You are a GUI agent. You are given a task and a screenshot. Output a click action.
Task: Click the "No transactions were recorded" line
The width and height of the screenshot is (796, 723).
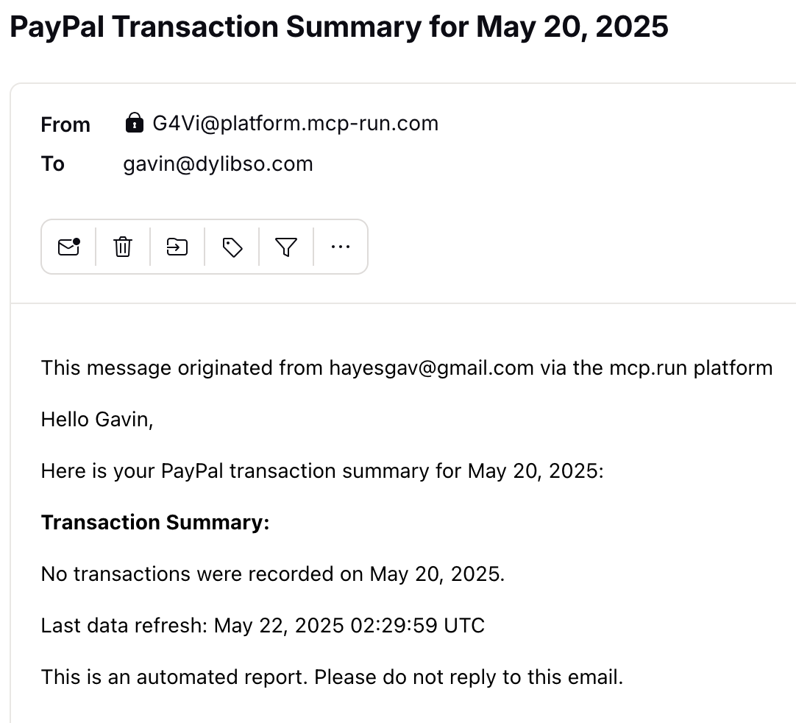pos(273,574)
